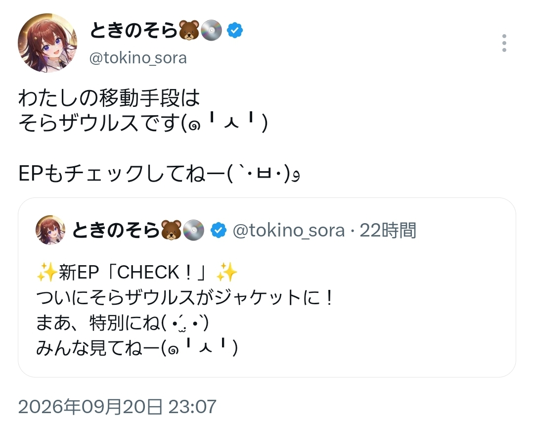Screen dimensions: 534x425
Task: Open the three-dot more options menu
Action: tap(504, 43)
